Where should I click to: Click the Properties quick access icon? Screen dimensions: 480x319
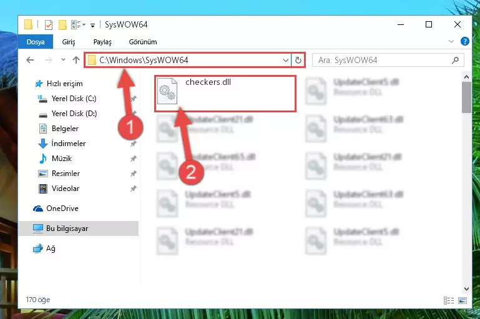(x=48, y=25)
